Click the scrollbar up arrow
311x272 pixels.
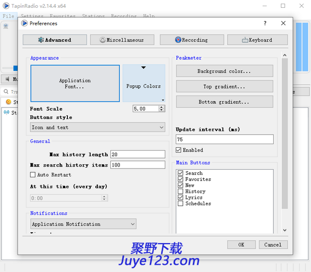click(x=285, y=55)
